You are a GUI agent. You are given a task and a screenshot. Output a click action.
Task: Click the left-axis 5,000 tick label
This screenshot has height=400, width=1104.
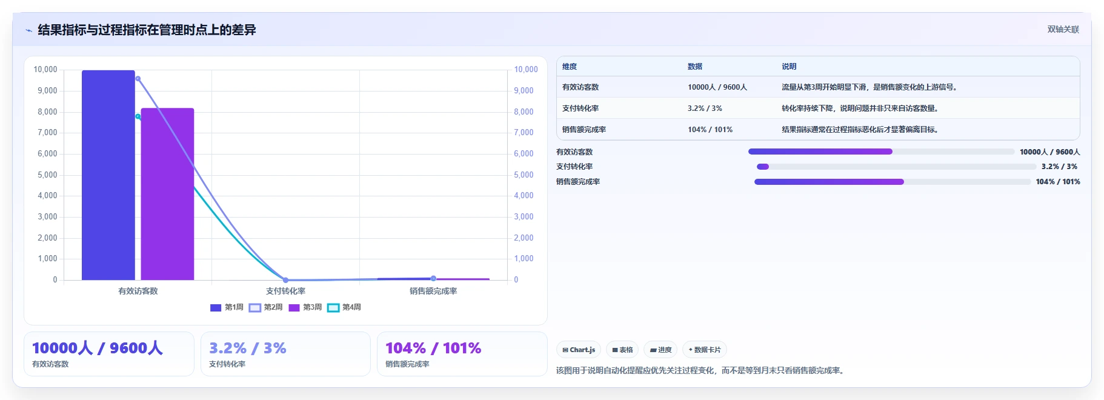47,175
